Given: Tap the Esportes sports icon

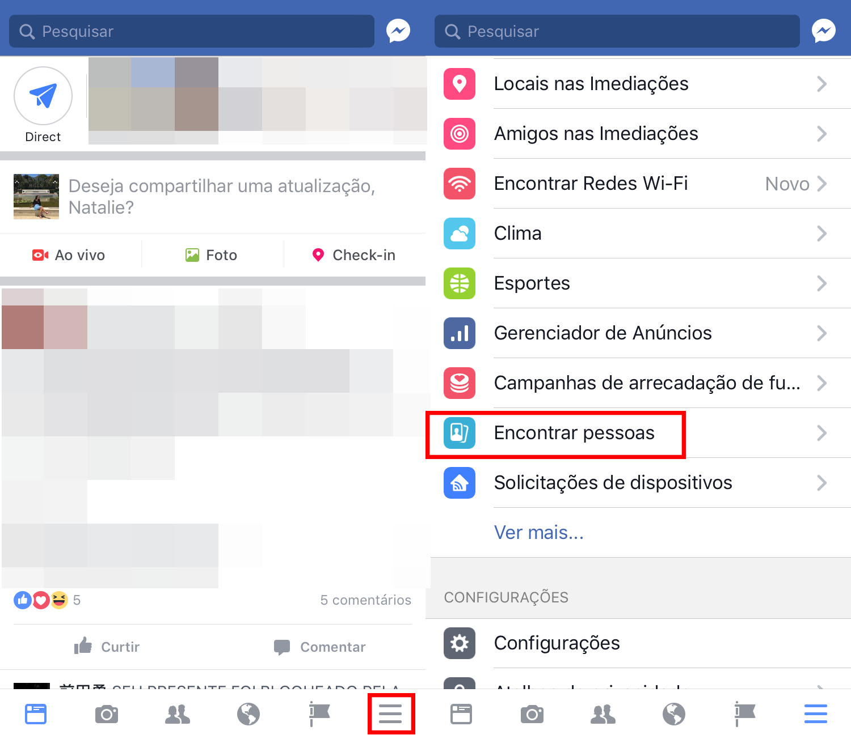Looking at the screenshot, I should point(460,283).
